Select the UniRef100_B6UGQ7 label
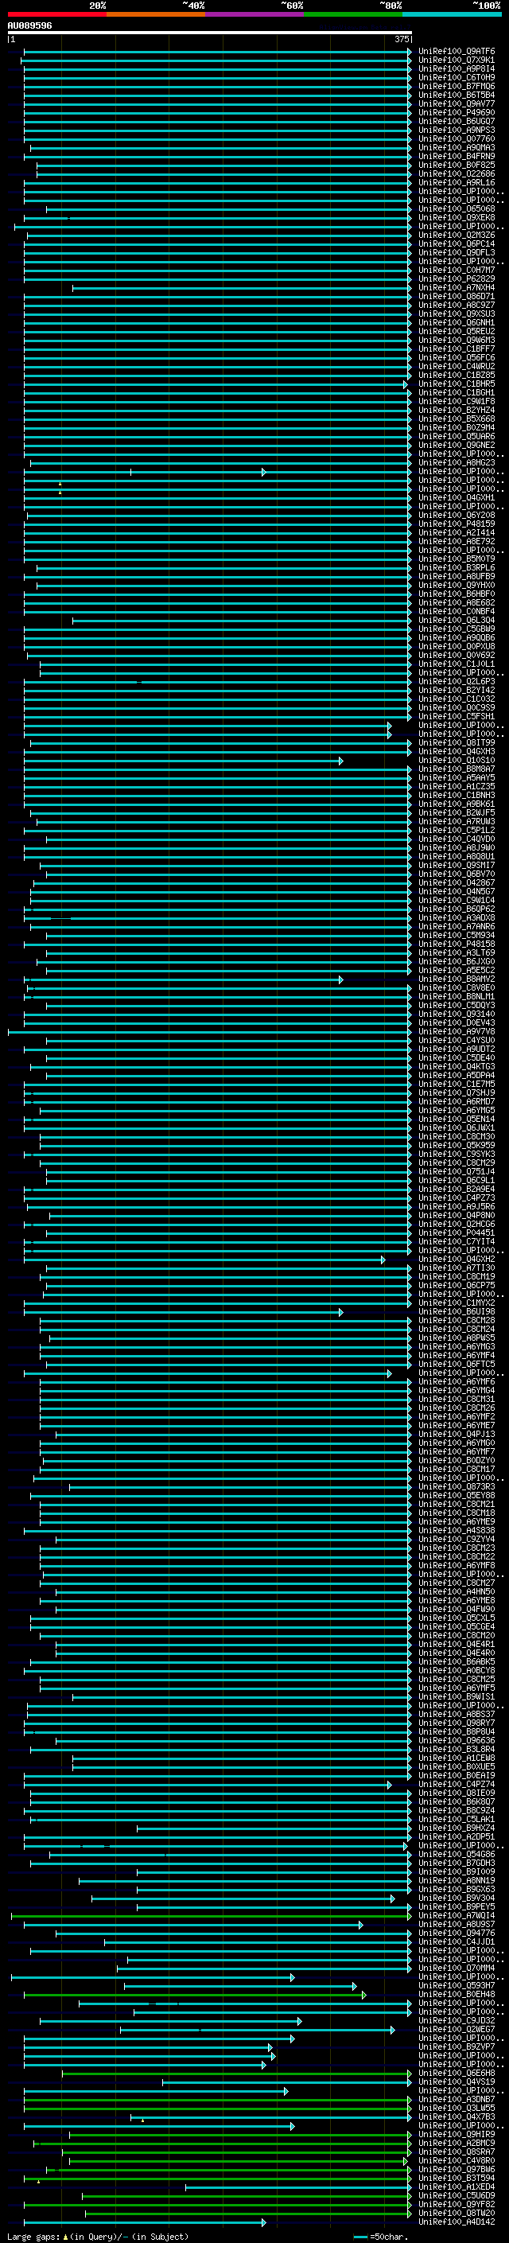The width and height of the screenshot is (509, 2243). [x=457, y=121]
